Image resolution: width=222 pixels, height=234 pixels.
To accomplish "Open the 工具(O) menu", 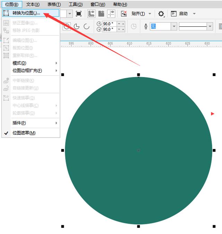I will (76, 5).
